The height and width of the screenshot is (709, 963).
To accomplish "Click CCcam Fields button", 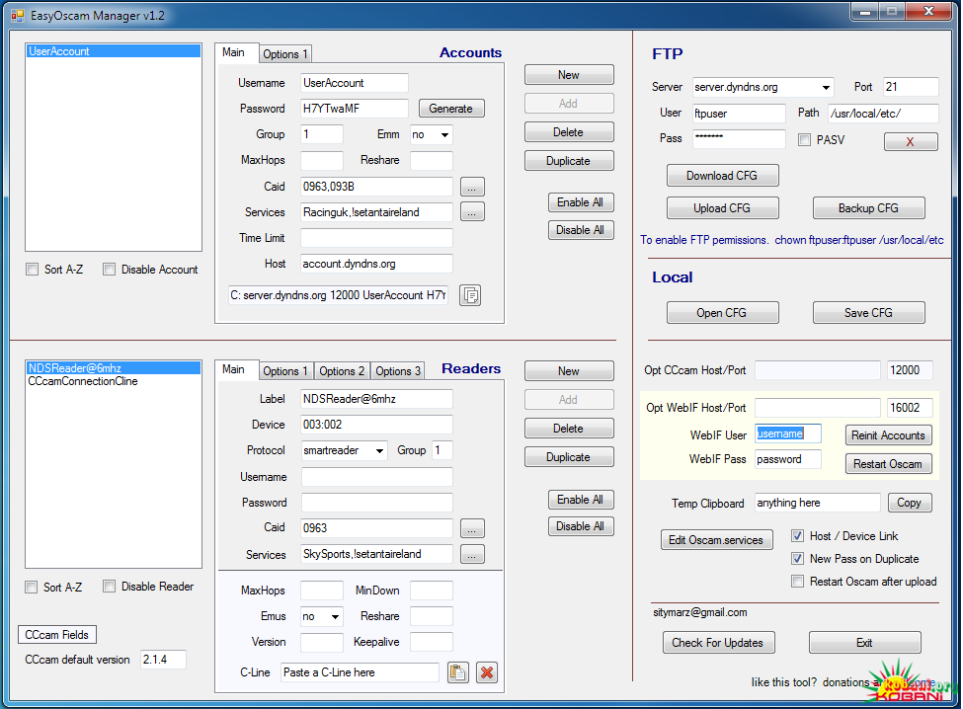I will (57, 635).
